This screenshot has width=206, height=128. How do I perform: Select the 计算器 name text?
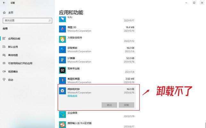tap(71, 58)
